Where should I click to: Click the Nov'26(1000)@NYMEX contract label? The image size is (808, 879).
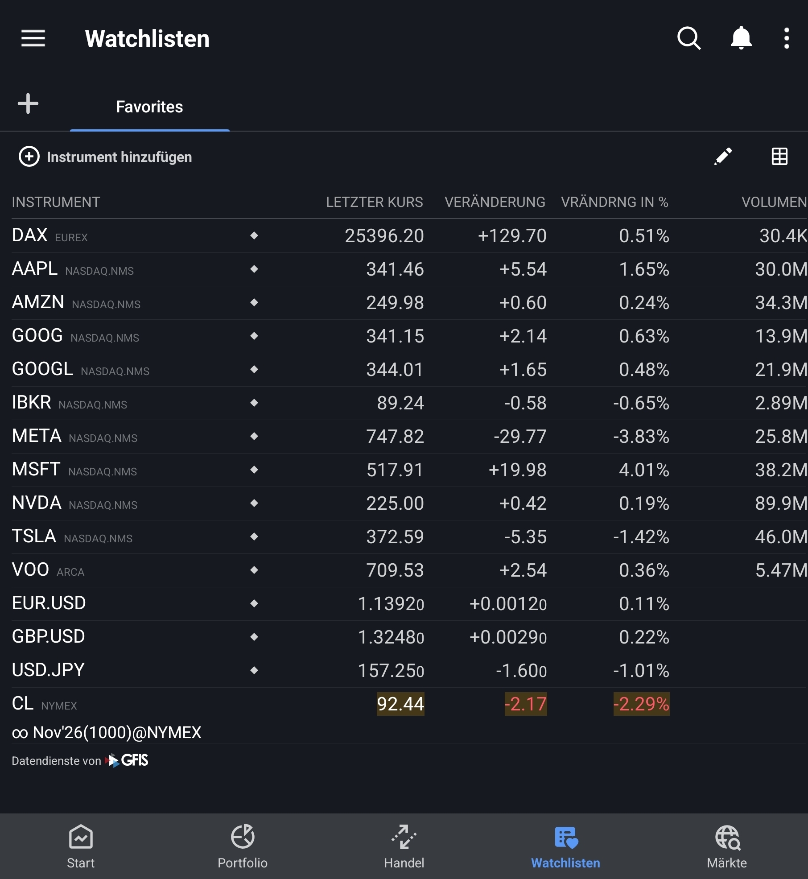click(117, 732)
